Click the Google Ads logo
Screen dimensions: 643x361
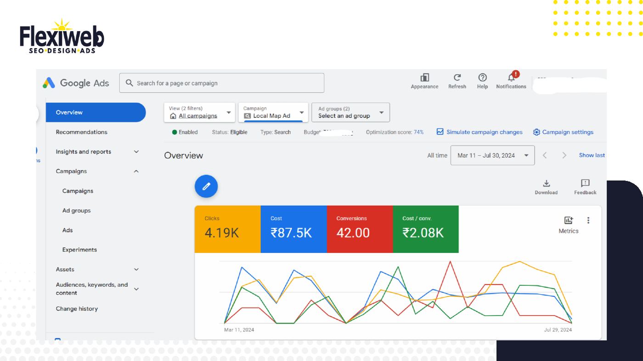click(x=76, y=83)
